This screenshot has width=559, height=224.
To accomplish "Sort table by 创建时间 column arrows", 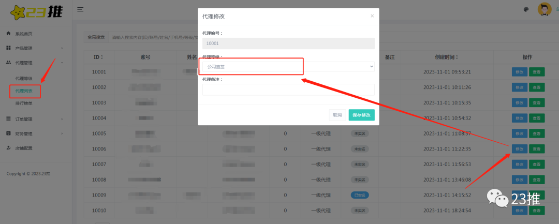I will 457,57.
